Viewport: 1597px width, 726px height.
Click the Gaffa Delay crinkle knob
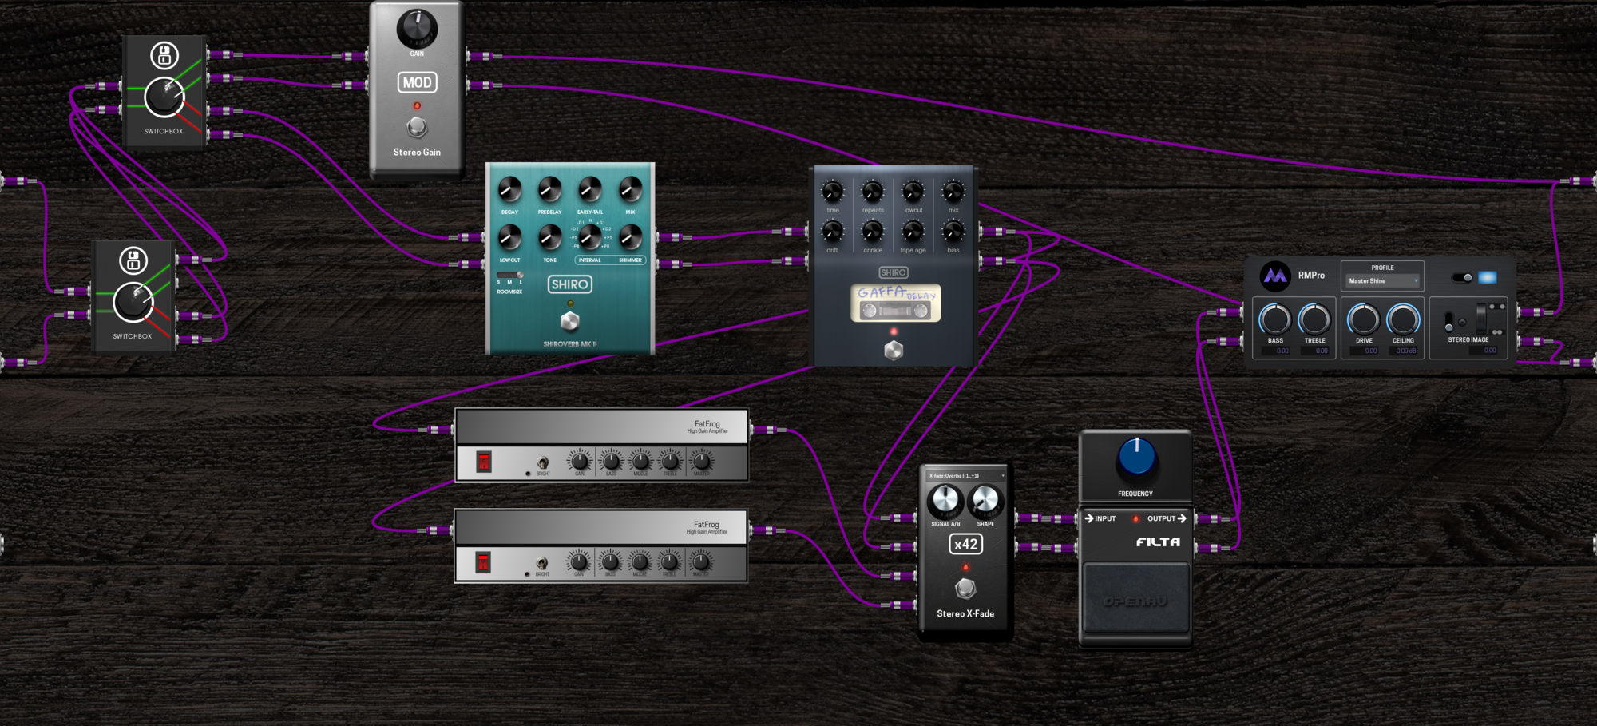tap(873, 232)
